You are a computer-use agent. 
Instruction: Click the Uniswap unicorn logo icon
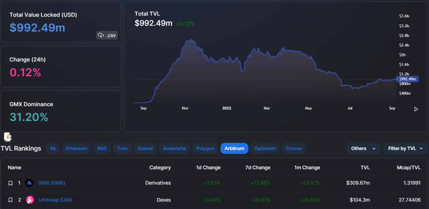[30, 200]
